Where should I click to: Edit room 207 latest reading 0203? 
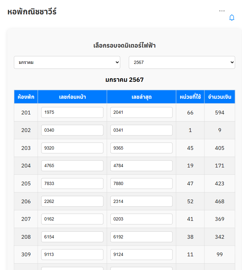(141, 219)
